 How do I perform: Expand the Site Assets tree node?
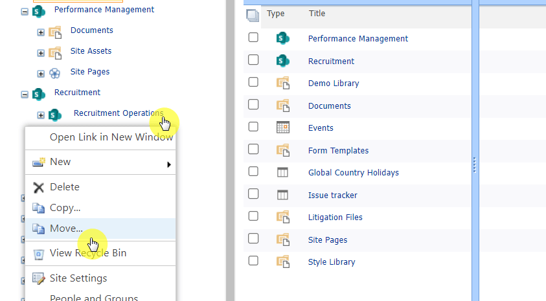click(x=41, y=53)
